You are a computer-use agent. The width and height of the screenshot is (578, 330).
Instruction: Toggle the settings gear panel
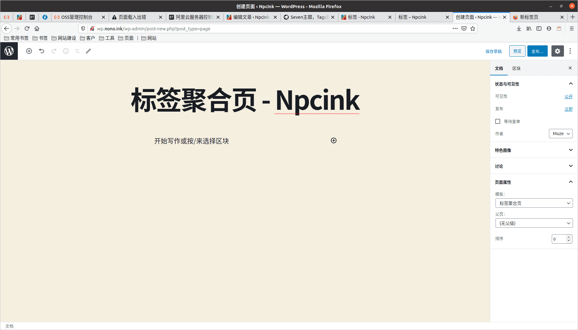coord(557,51)
